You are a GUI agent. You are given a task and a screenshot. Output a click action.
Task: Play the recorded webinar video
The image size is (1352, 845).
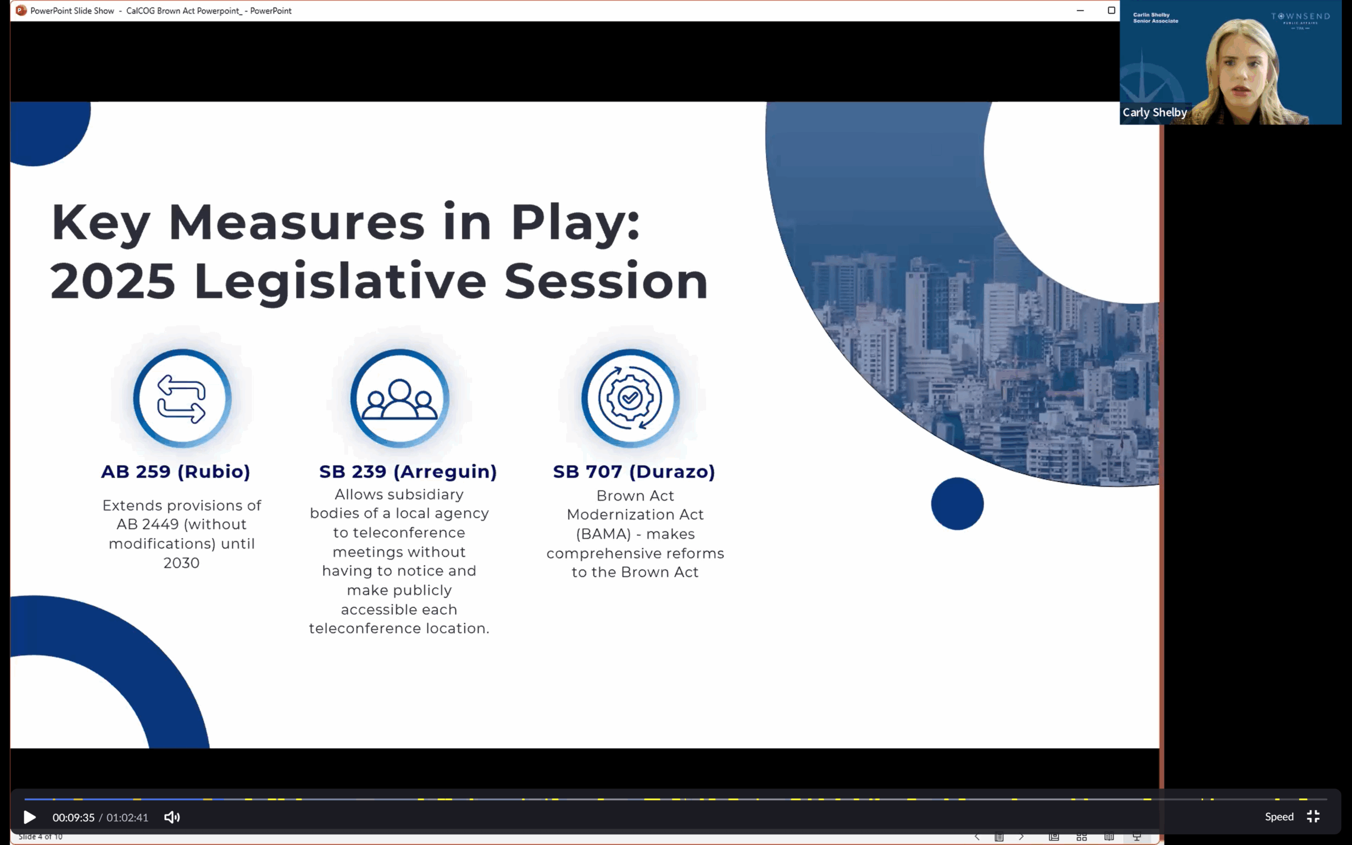pyautogui.click(x=30, y=818)
